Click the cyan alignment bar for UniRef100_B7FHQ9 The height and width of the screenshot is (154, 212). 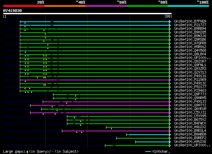(94, 22)
